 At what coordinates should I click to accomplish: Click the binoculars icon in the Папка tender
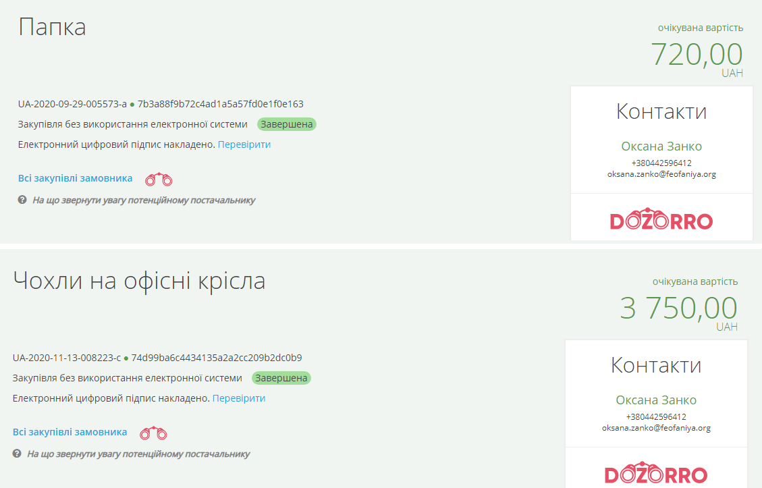159,180
